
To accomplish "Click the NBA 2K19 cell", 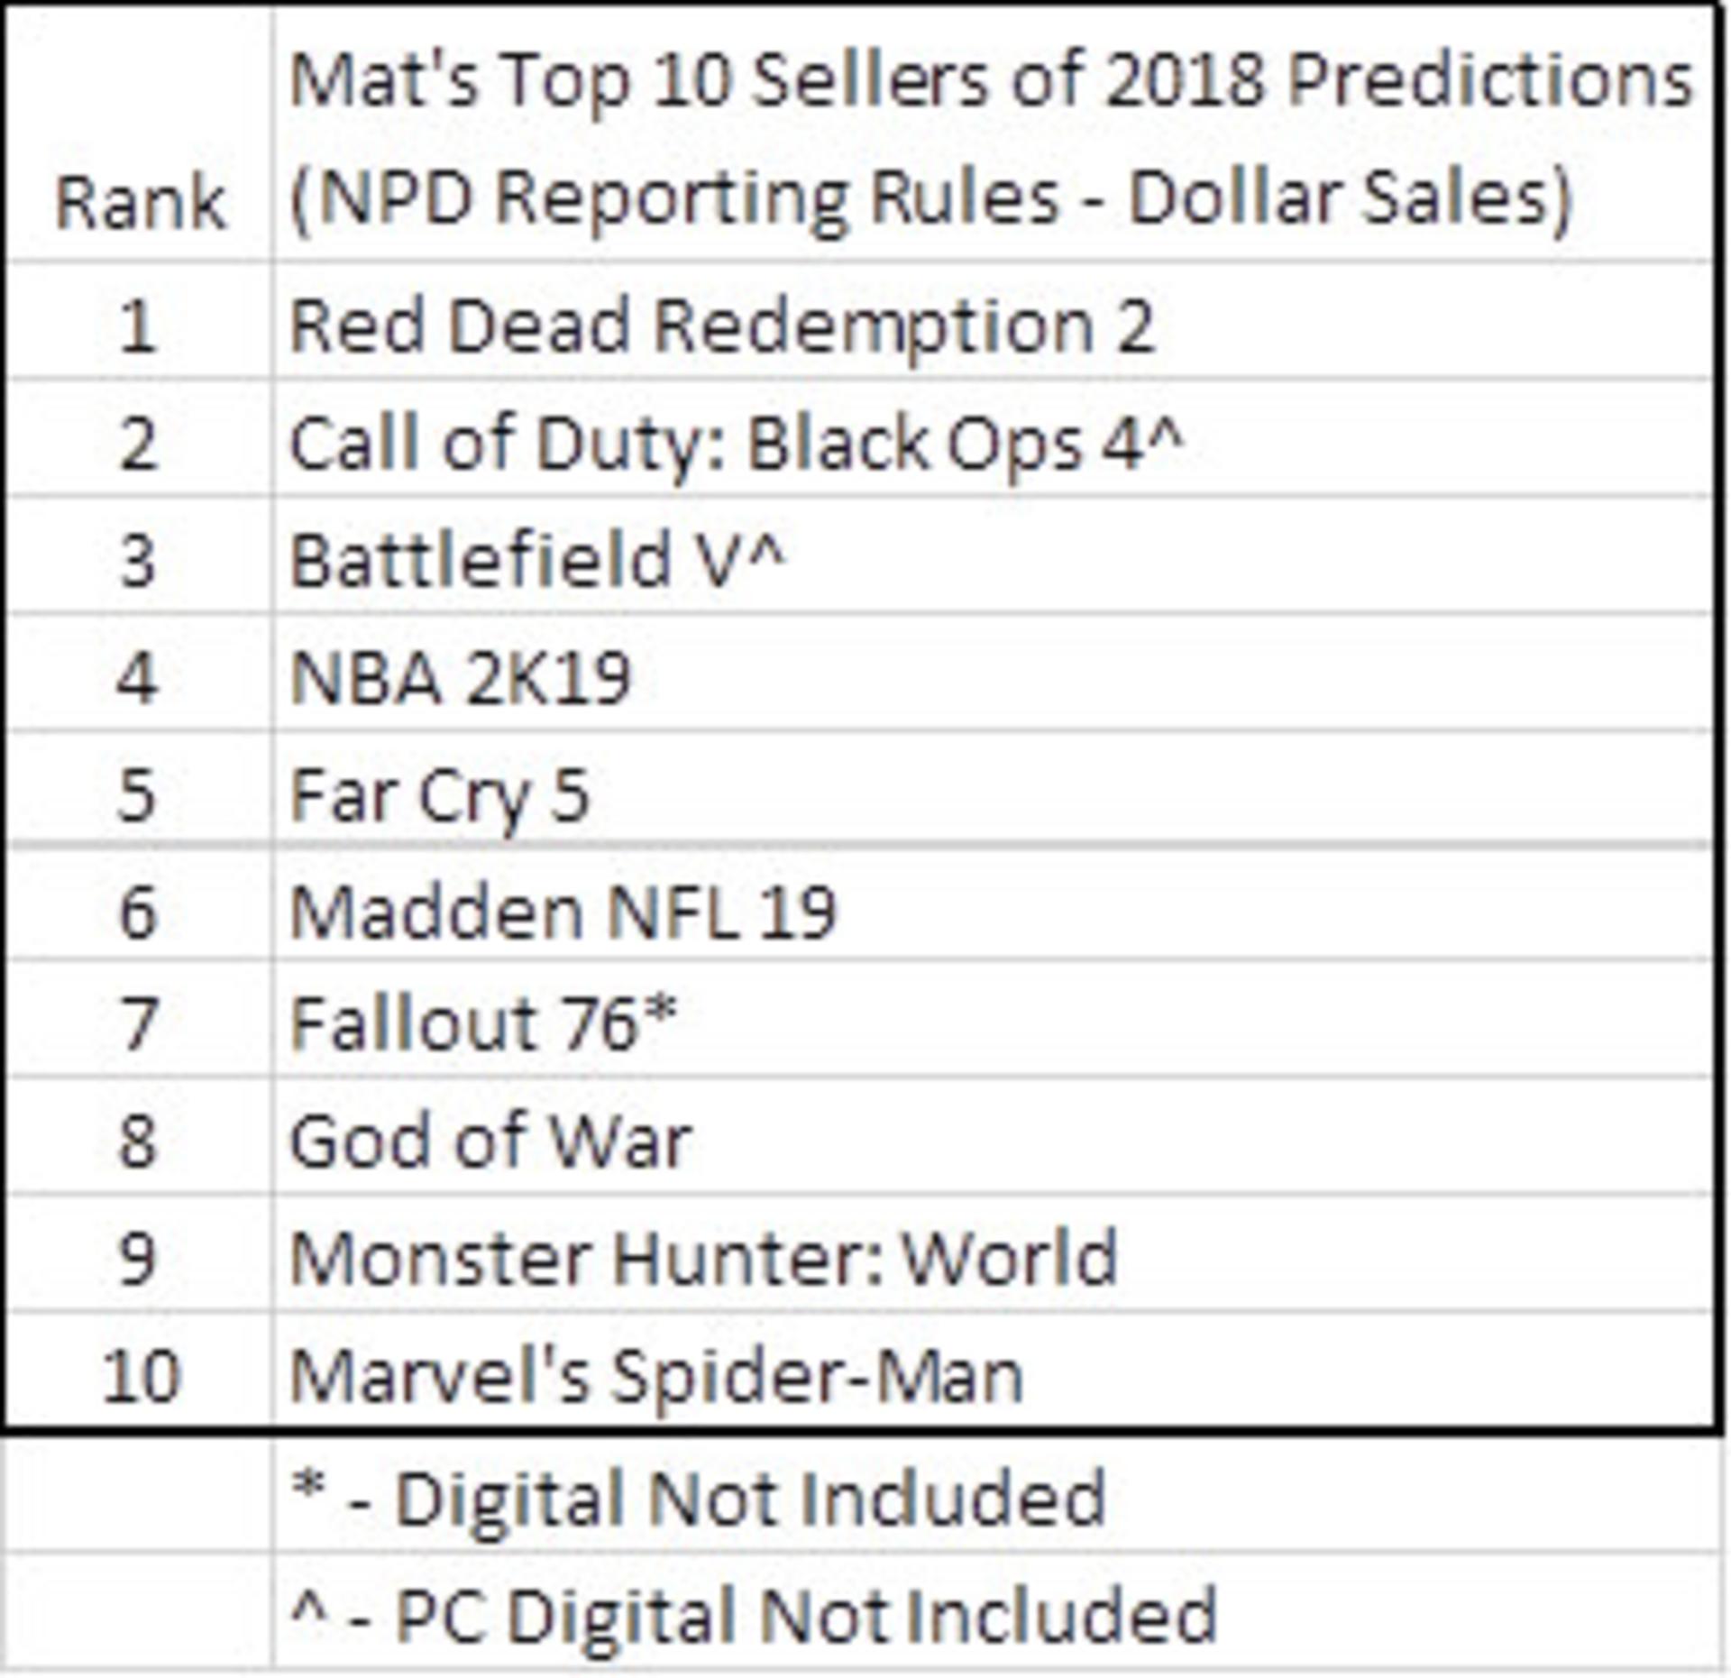I will coord(993,671).
